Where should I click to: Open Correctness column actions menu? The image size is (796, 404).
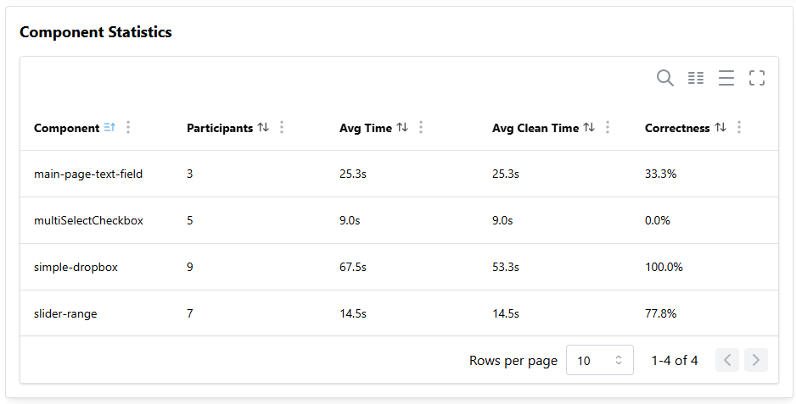[738, 127]
